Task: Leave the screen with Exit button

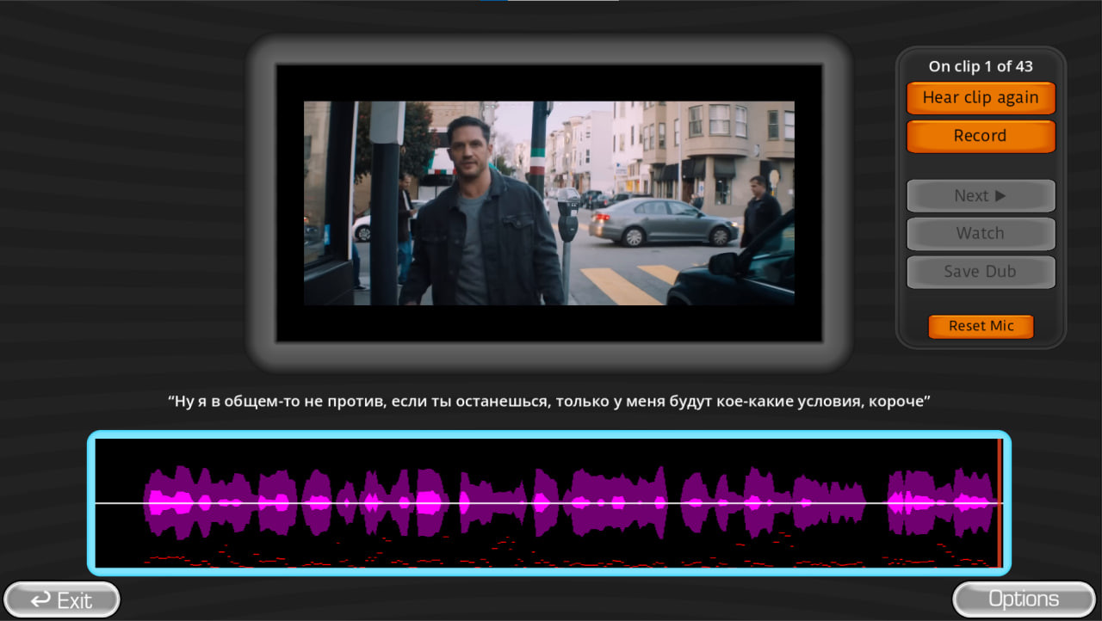Action: 61,599
